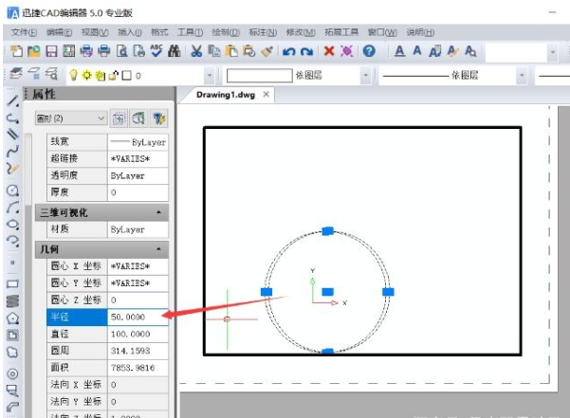Click the Redo arrow icon
Viewport: 570px width, 418px height.
click(306, 51)
